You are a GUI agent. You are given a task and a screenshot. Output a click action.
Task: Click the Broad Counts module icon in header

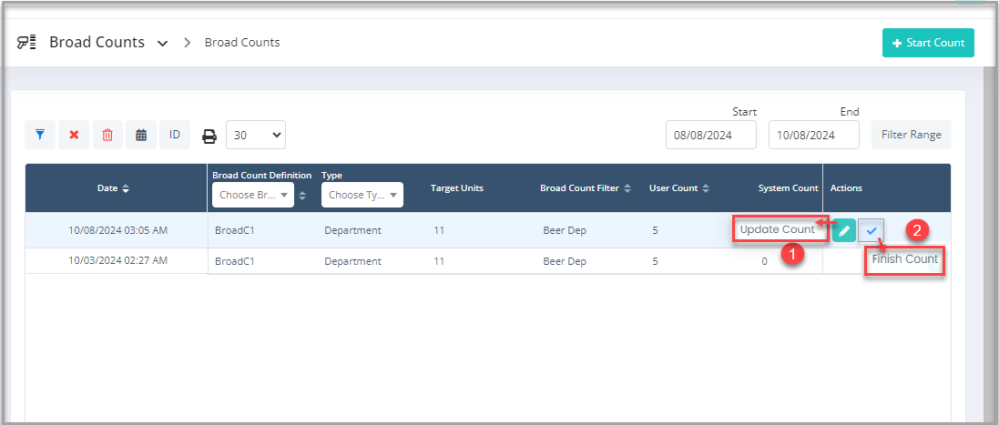[x=26, y=42]
